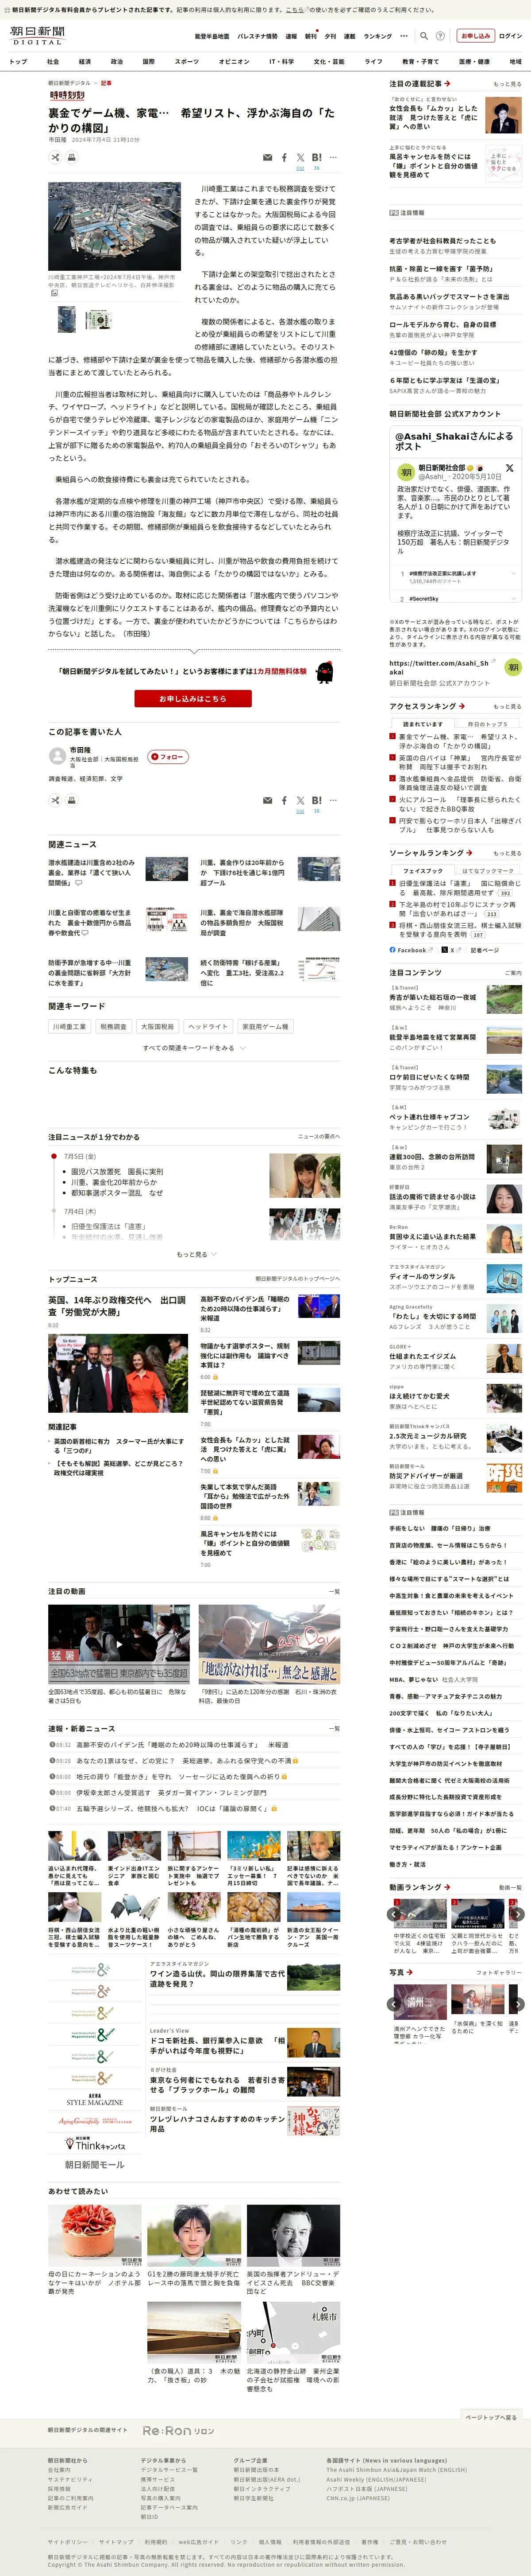Open 朝日新聞デジタルのトップページへ link
The height and width of the screenshot is (2576, 531).
297,1279
